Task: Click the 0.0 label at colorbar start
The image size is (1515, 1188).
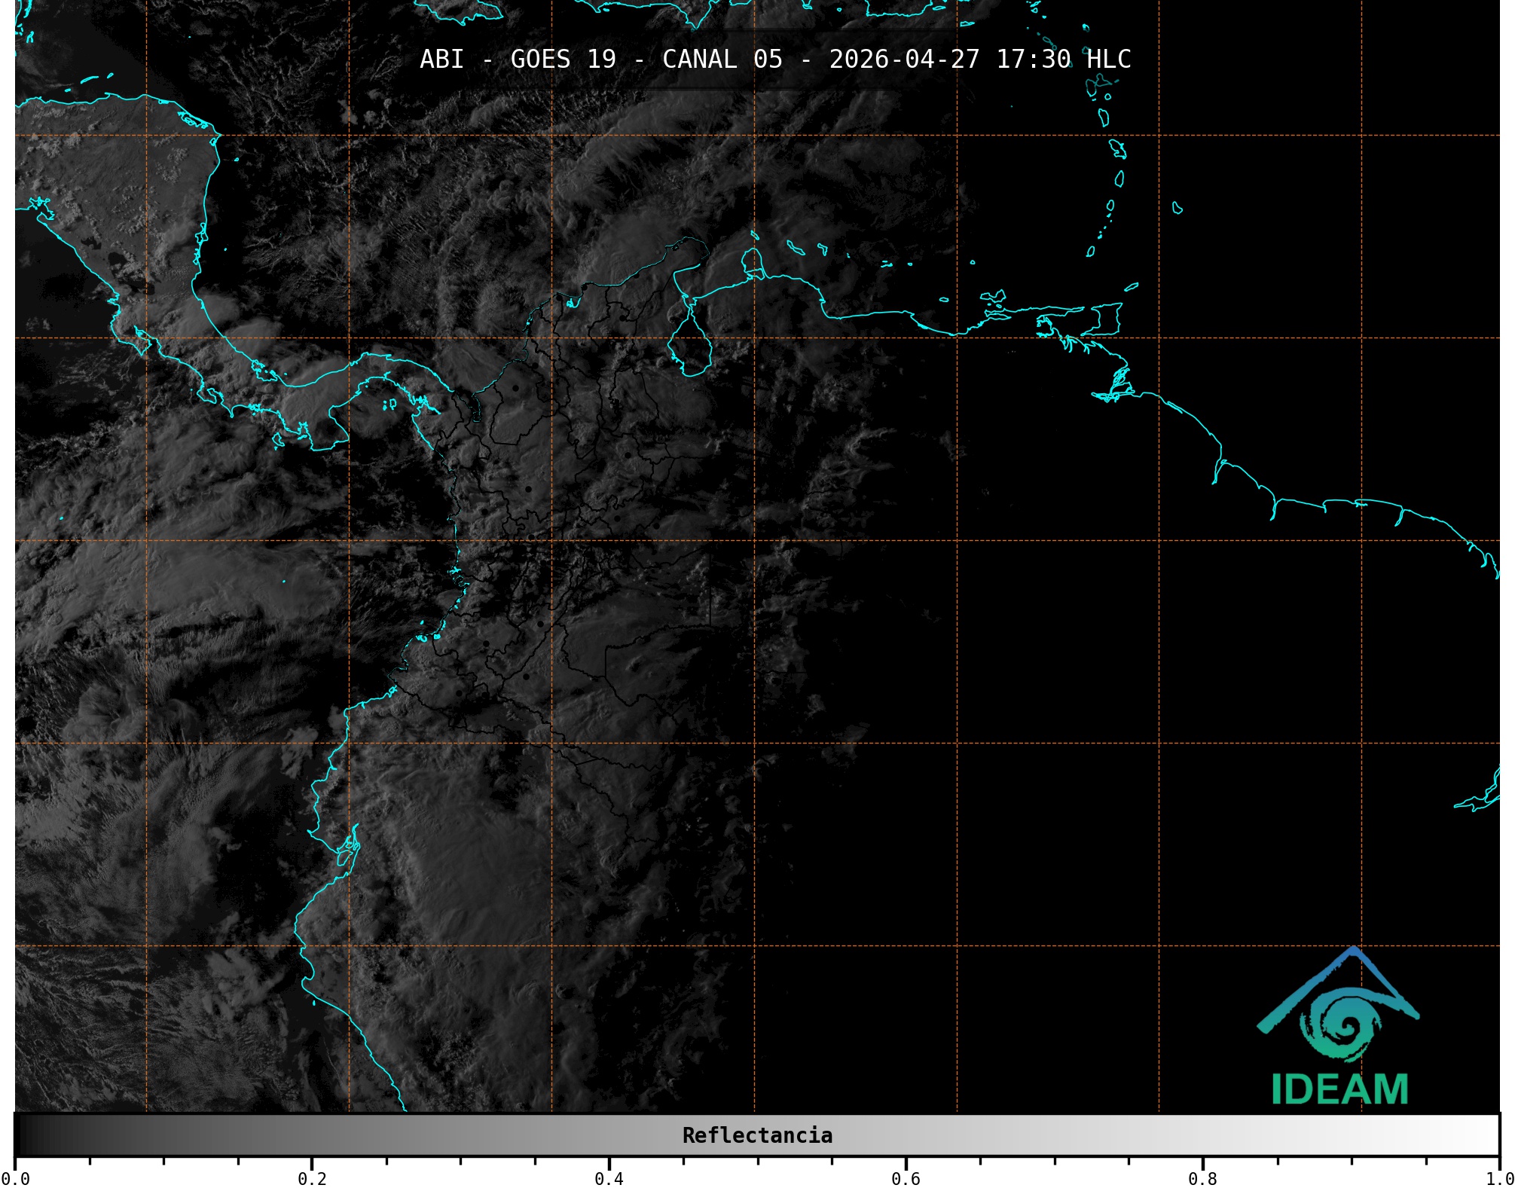Action: 15,1179
